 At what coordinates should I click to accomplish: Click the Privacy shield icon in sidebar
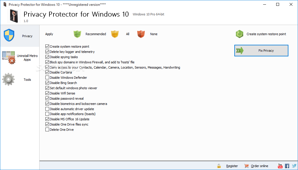[9, 35]
